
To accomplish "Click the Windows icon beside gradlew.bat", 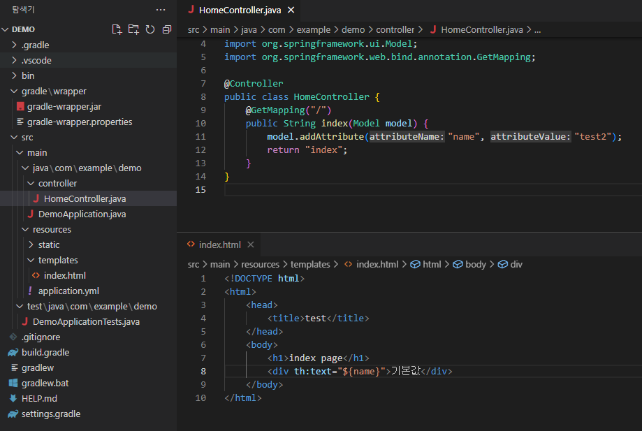I will tap(13, 383).
